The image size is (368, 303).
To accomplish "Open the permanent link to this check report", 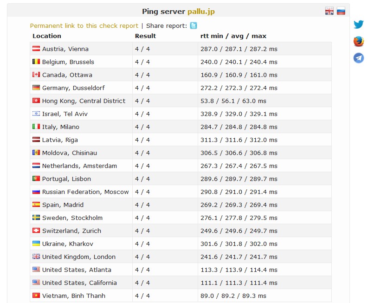I will pos(84,26).
